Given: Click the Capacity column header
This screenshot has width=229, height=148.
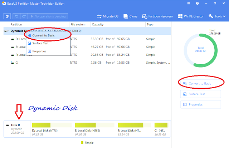Looking at the screenshot, I should [98, 24].
